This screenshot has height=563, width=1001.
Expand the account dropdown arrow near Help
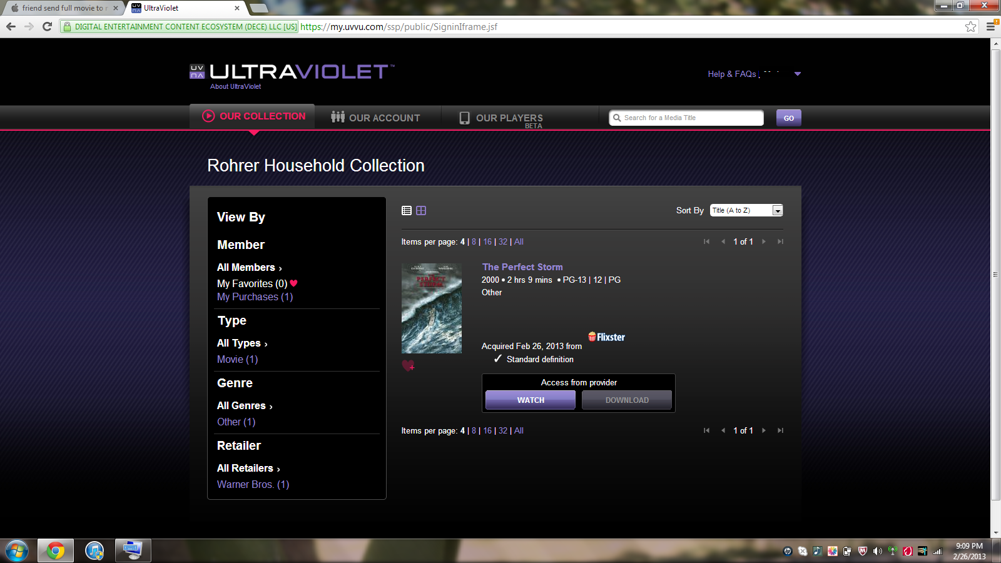pyautogui.click(x=798, y=74)
